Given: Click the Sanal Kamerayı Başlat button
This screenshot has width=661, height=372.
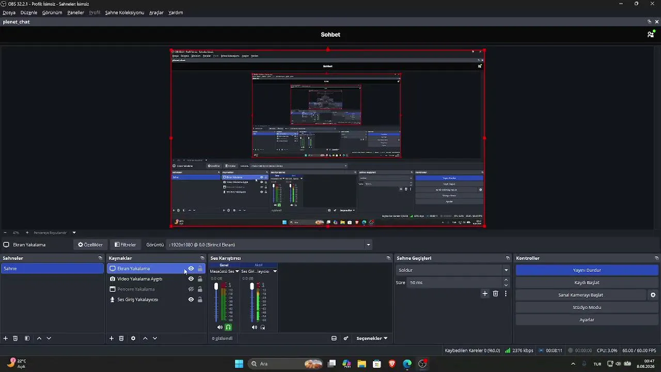Looking at the screenshot, I should point(581,295).
